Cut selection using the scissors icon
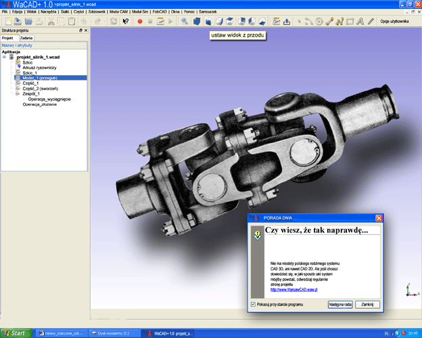Image resolution: width=422 pixels, height=338 pixels. (51, 21)
